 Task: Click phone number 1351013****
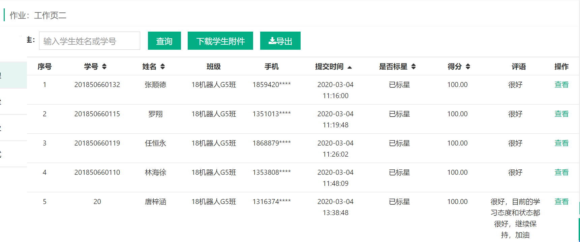point(272,114)
